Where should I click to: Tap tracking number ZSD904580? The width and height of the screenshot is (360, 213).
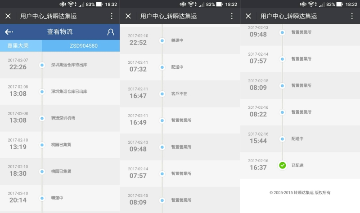(x=84, y=46)
